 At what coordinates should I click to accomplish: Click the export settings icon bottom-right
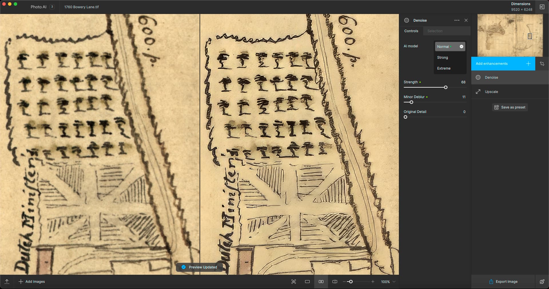[x=542, y=282]
